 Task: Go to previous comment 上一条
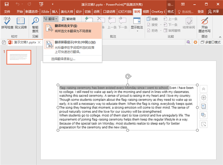pos(112,23)
